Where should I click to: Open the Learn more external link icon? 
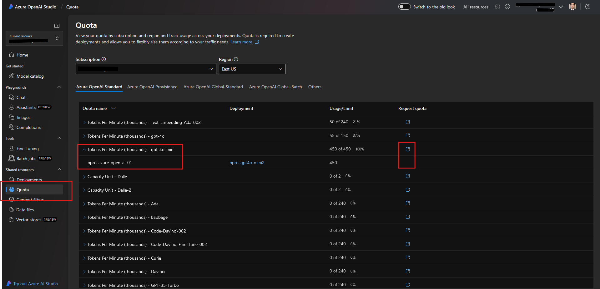coord(257,42)
